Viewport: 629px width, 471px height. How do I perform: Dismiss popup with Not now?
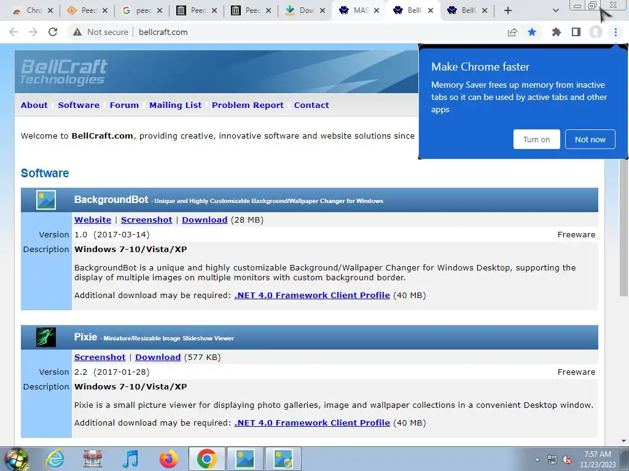(590, 139)
